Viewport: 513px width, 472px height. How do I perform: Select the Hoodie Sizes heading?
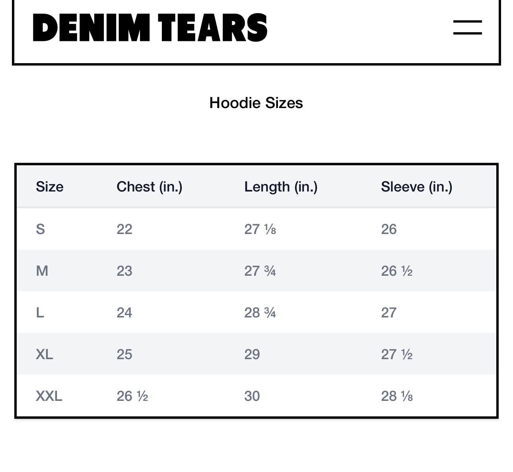pos(256,103)
